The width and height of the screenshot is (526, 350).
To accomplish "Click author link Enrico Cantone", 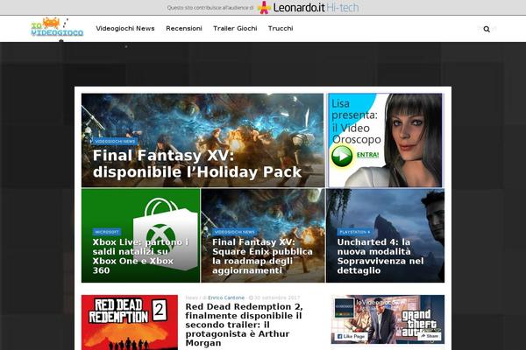I will 226,297.
